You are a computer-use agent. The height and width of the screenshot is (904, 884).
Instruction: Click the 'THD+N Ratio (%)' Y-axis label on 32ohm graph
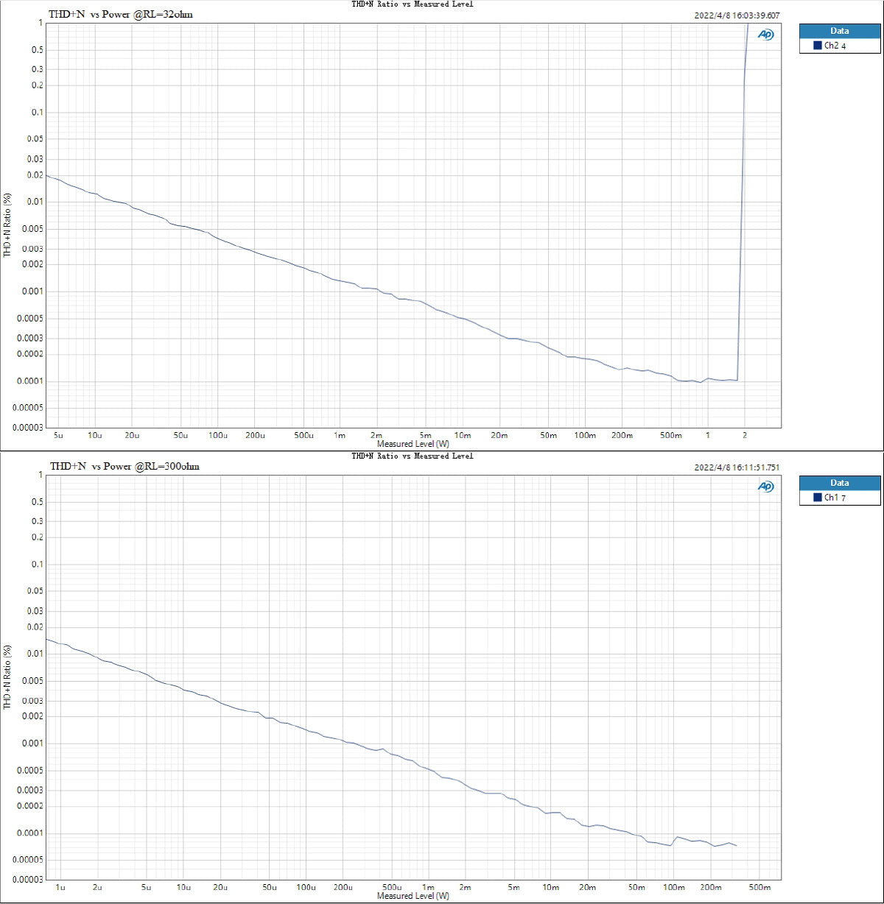click(x=7, y=225)
